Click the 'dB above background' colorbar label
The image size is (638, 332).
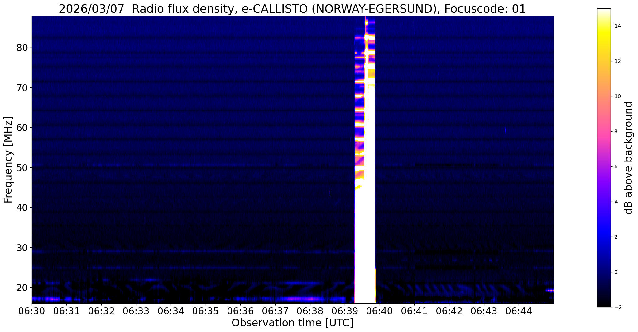(629, 158)
